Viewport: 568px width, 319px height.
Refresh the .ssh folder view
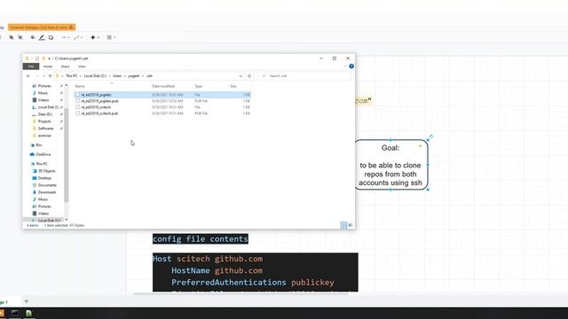(x=249, y=76)
